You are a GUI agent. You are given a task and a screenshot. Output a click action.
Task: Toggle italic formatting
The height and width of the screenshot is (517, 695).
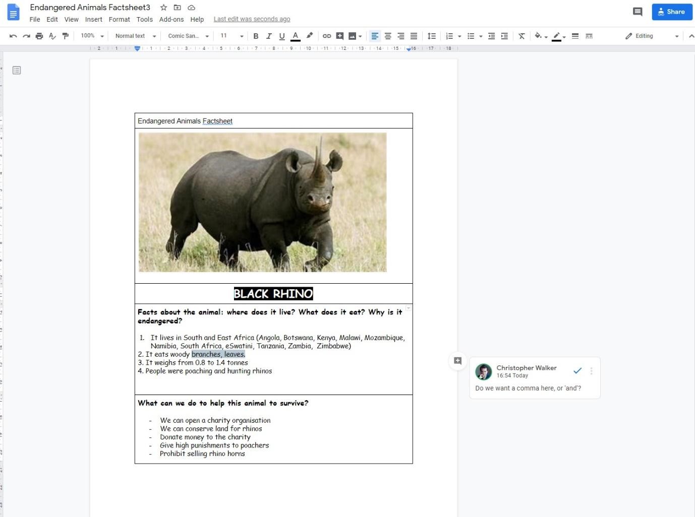[x=269, y=36]
